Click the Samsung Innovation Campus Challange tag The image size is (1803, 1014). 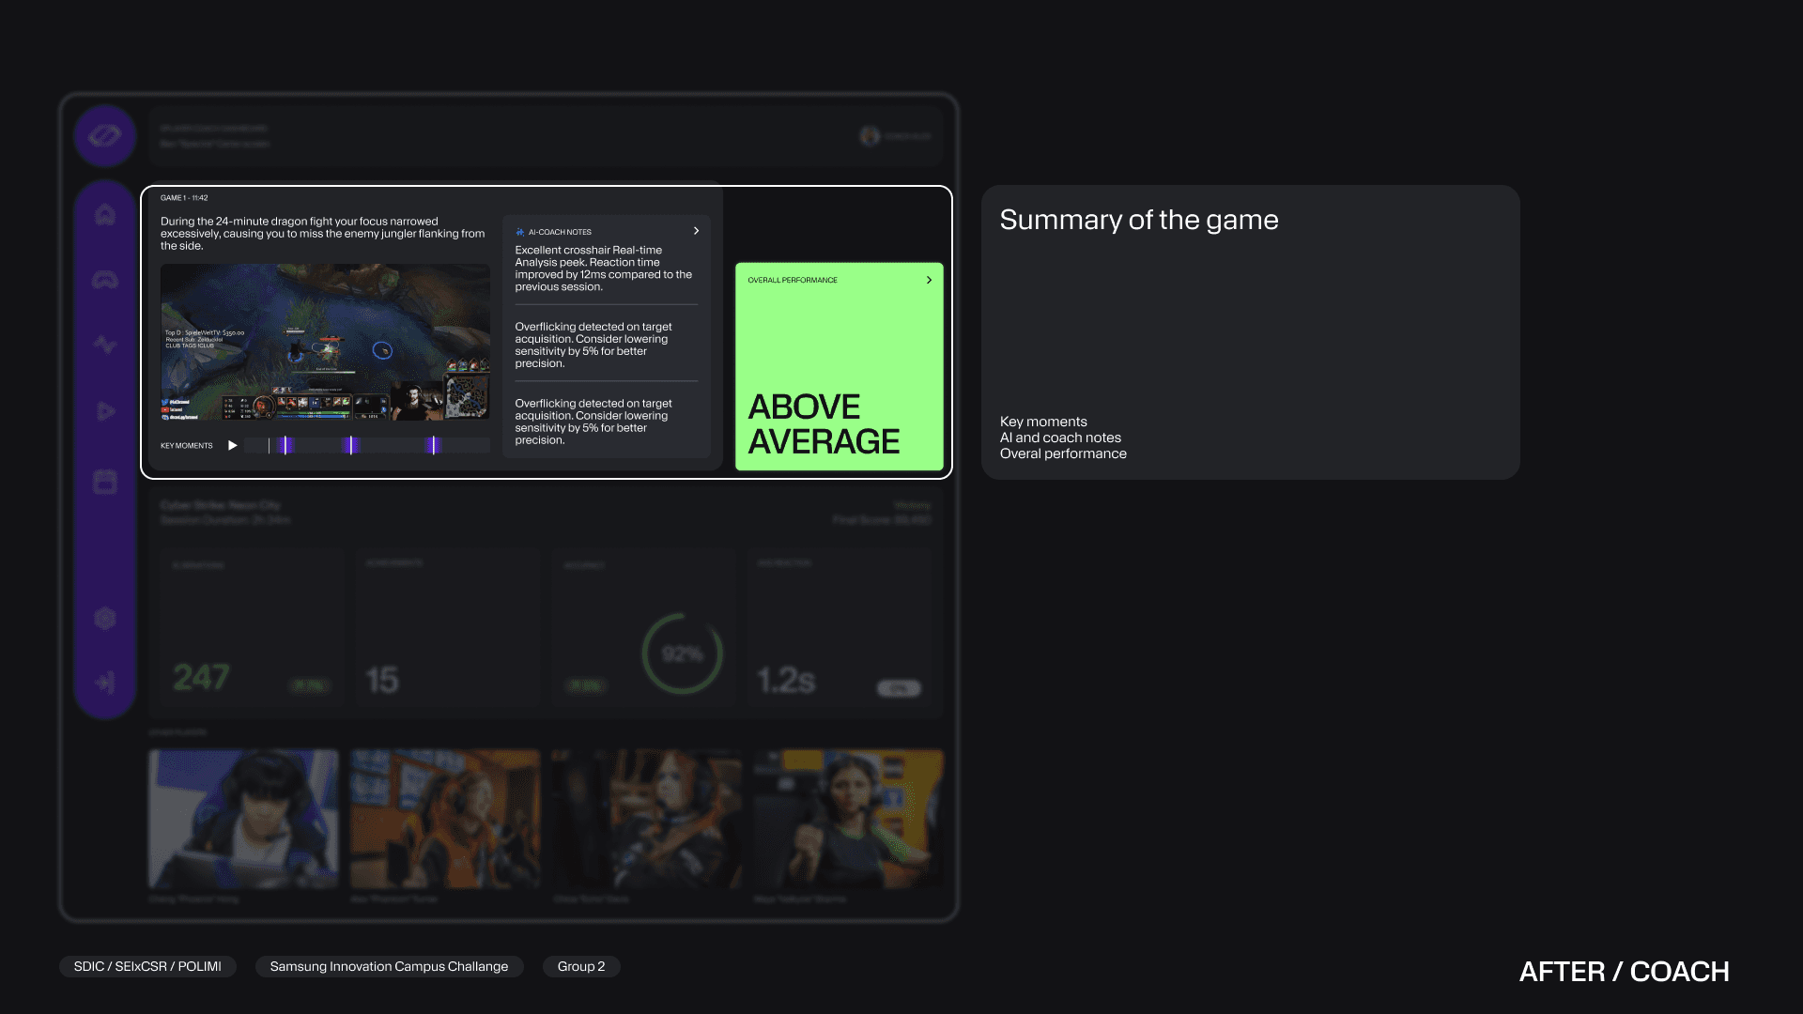tap(389, 966)
